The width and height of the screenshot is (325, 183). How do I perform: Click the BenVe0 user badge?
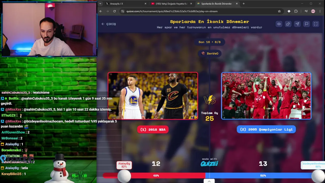[x=210, y=53]
